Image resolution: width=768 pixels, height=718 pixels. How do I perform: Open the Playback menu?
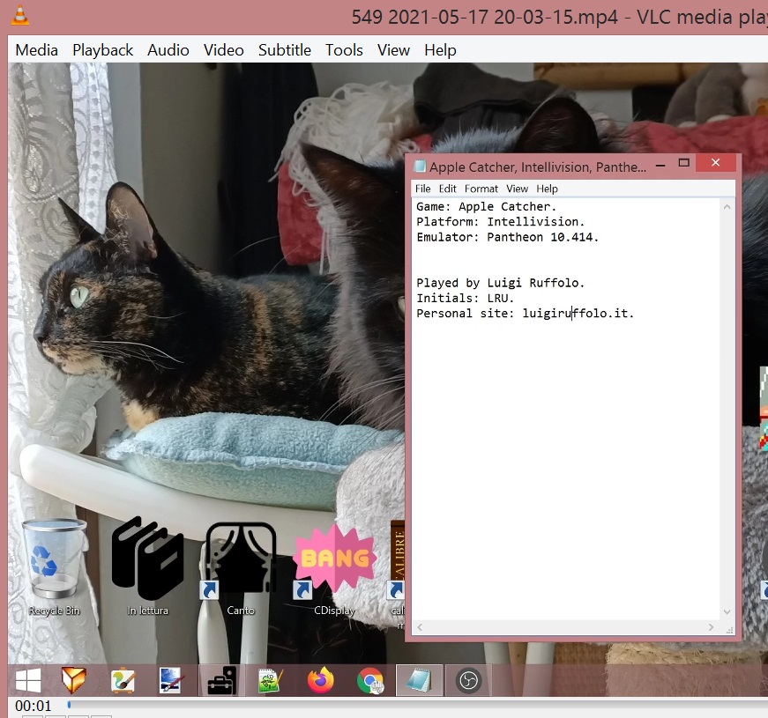click(102, 50)
